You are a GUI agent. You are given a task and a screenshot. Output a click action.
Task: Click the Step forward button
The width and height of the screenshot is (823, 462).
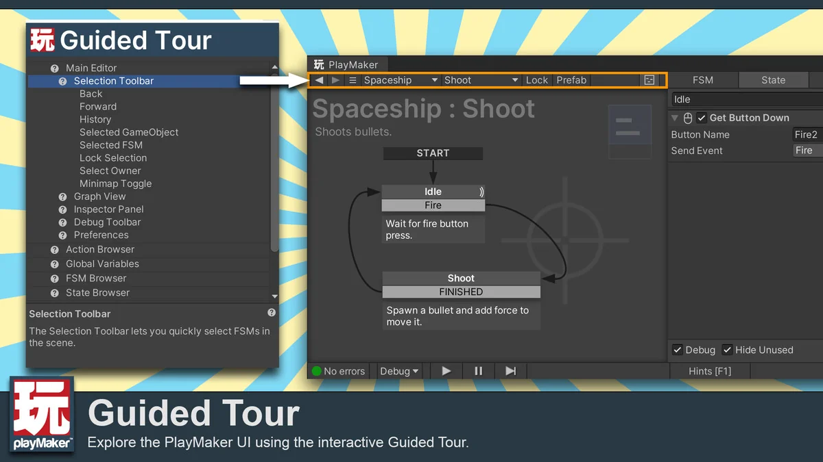click(x=510, y=371)
